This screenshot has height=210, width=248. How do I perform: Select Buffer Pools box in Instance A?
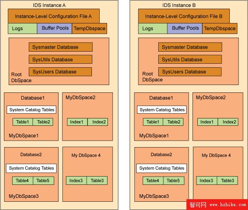click(55, 29)
